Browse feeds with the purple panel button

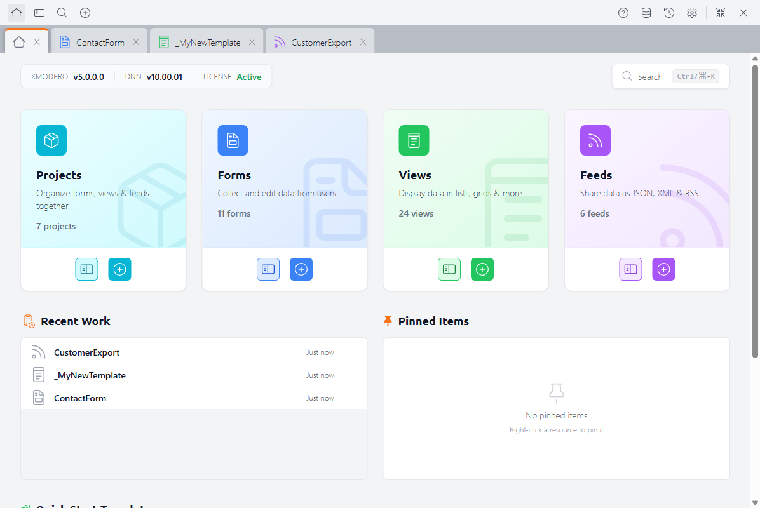pyautogui.click(x=630, y=269)
